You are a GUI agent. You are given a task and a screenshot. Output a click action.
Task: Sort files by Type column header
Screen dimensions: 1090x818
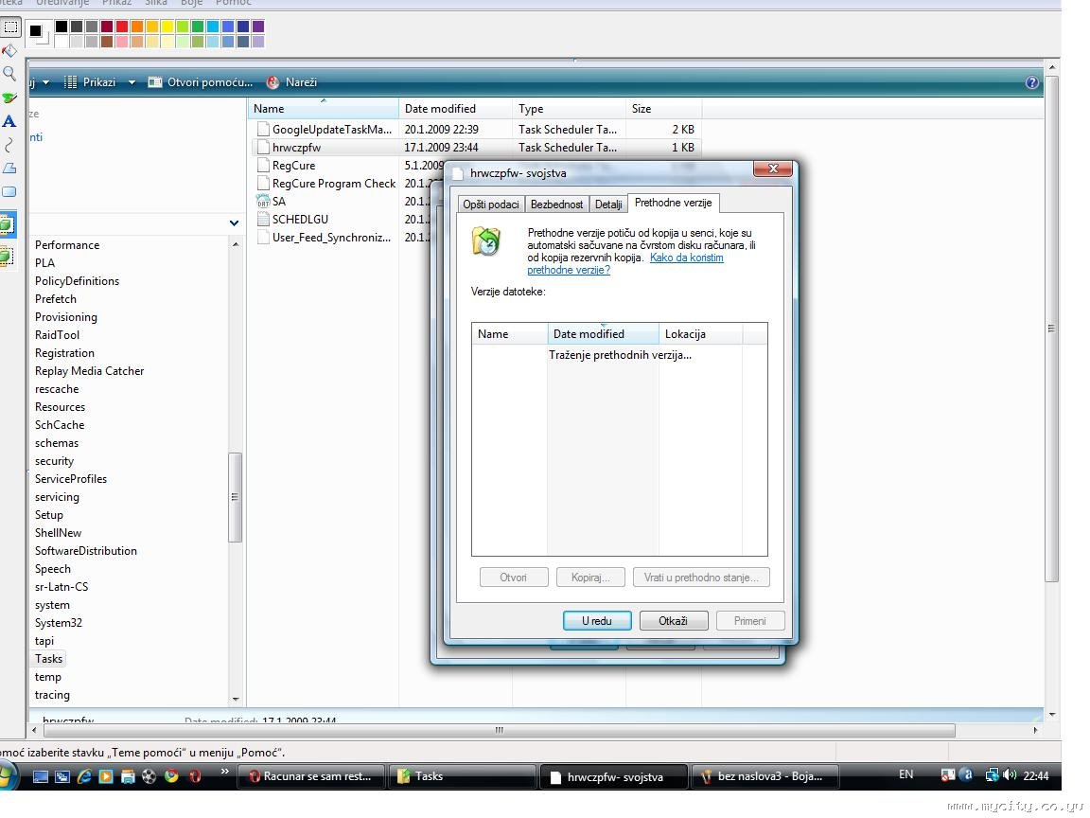coord(570,109)
